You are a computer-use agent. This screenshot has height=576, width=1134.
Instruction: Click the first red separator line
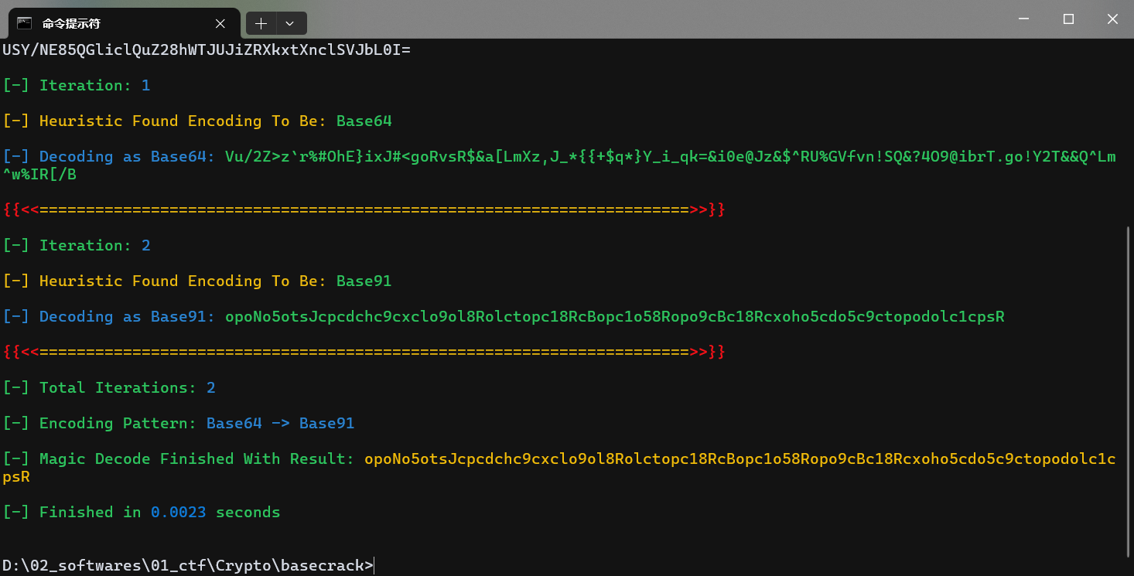364,210
